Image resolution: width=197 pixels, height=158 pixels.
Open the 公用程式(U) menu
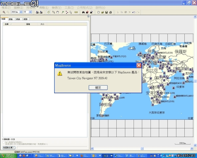[85, 8]
